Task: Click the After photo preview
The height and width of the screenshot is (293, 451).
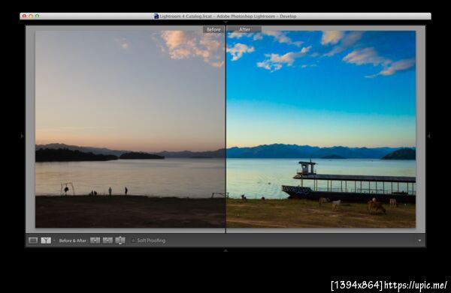Action: [x=321, y=129]
